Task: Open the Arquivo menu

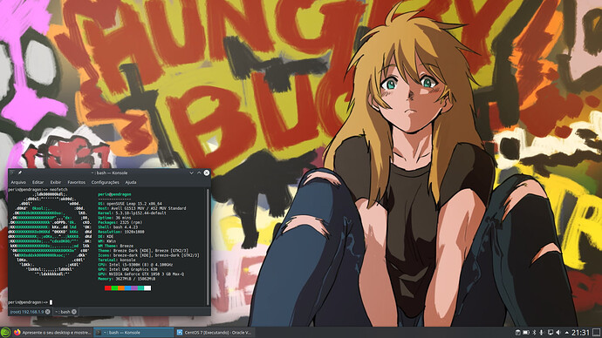Action: coord(18,182)
